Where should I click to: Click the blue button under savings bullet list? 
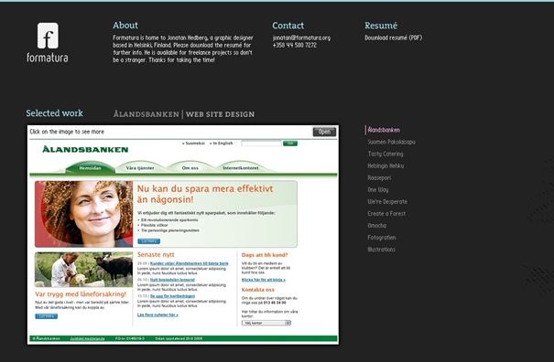point(148,241)
